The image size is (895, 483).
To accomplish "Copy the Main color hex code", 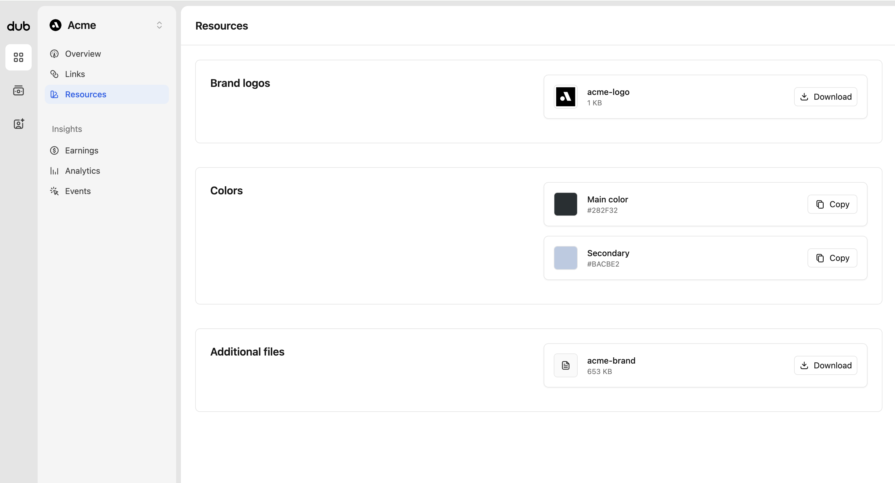I will 832,204.
